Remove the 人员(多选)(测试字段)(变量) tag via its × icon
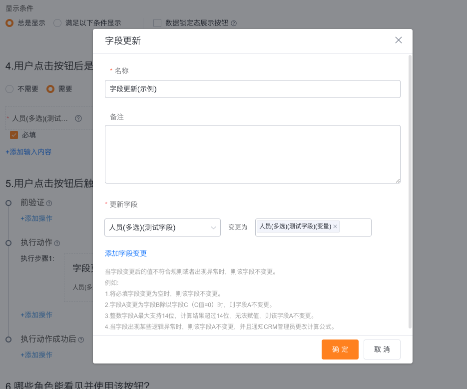The height and width of the screenshot is (389, 467). point(335,226)
